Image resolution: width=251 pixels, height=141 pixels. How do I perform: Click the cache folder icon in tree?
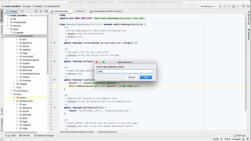pyautogui.click(x=18, y=98)
